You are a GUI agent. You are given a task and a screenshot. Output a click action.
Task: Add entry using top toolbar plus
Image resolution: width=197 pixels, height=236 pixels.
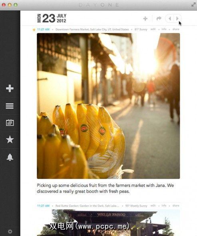click(x=145, y=18)
